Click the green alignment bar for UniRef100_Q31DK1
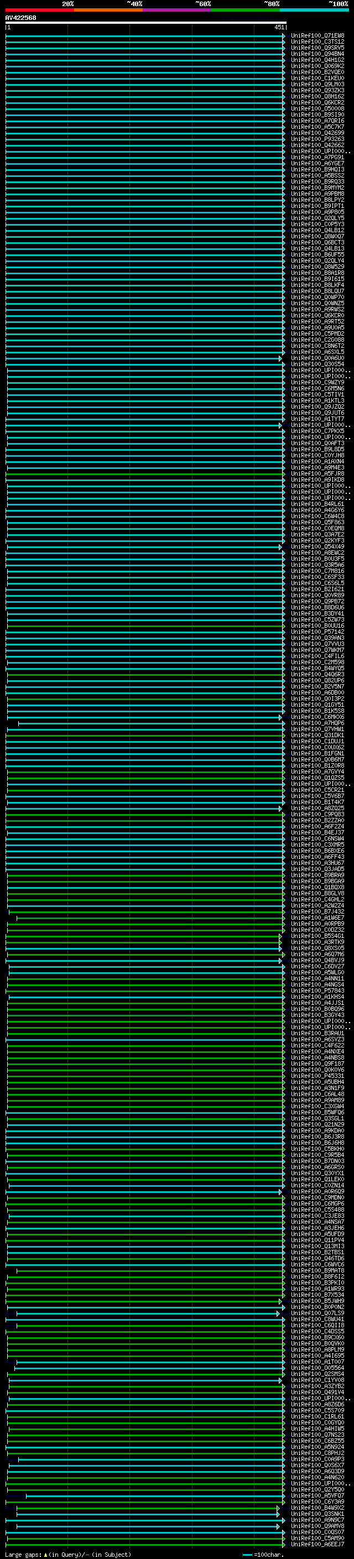This screenshot has width=354, height=1559. coord(145,736)
